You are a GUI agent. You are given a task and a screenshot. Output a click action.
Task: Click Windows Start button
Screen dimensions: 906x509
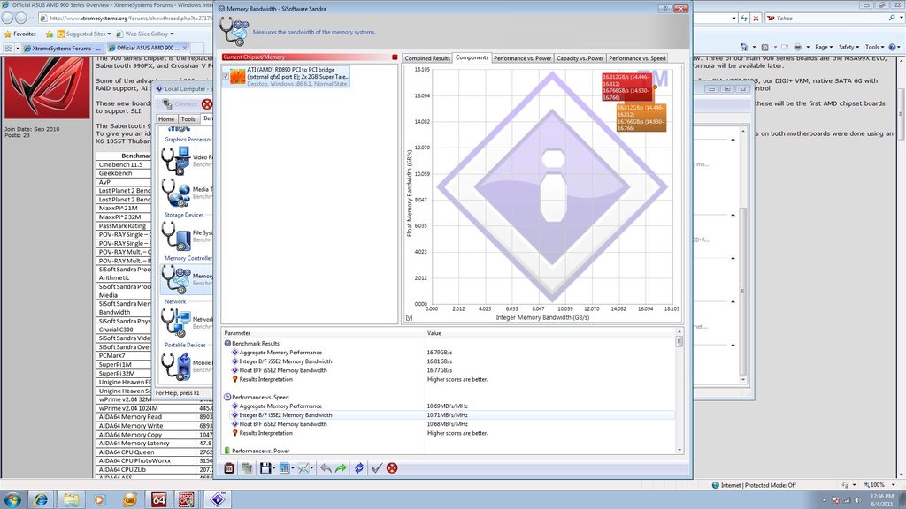[12, 500]
